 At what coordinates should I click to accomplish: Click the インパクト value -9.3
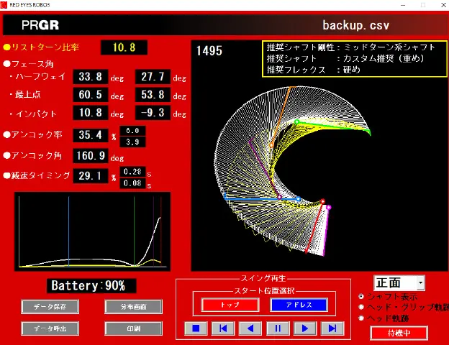[x=153, y=113]
